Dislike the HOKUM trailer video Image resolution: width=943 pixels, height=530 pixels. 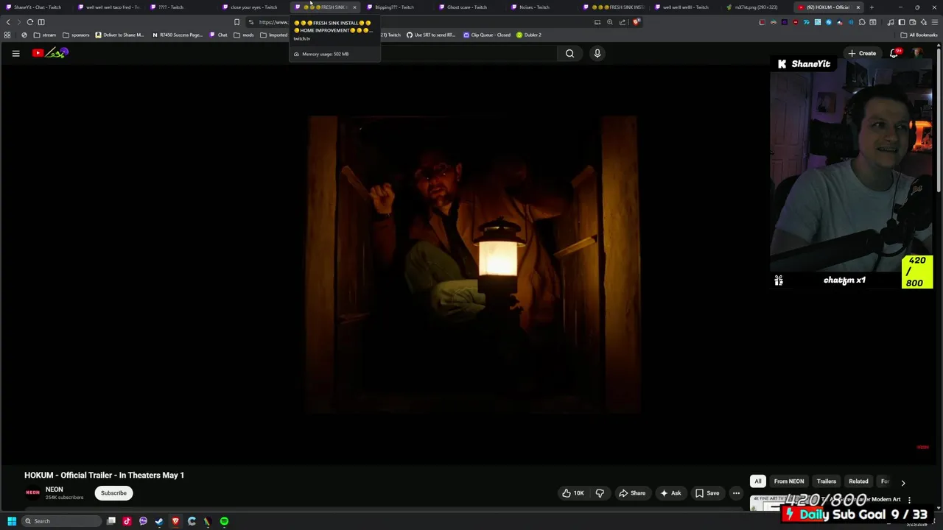600,493
